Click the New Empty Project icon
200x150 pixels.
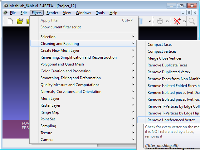[x=10, y=21]
